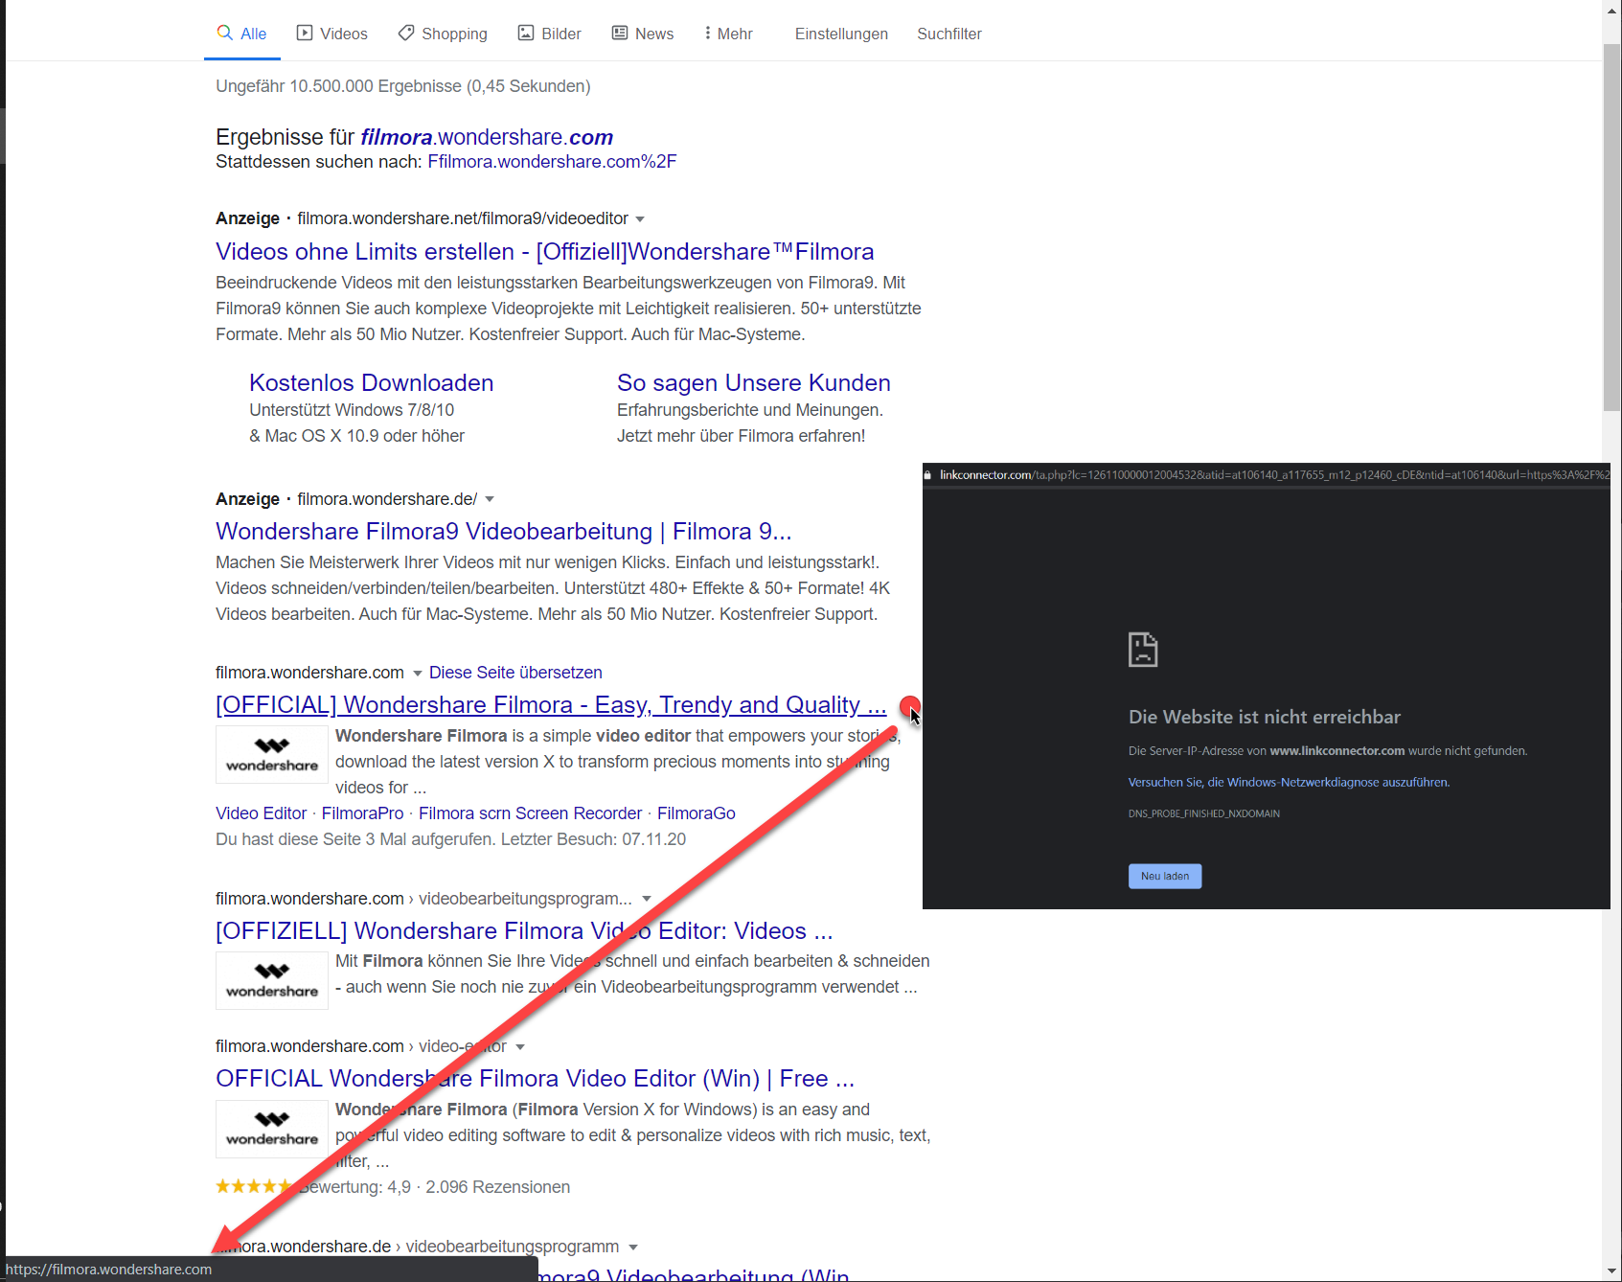1622x1282 pixels.
Task: Open the arrow next to videobearbeitungsprogram breadcrumb
Action: pyautogui.click(x=648, y=899)
